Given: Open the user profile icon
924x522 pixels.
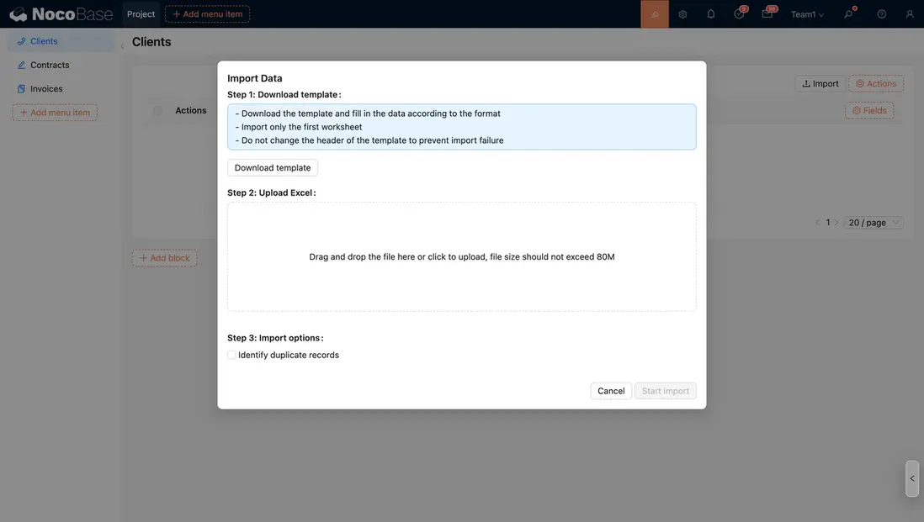Looking at the screenshot, I should (x=910, y=14).
